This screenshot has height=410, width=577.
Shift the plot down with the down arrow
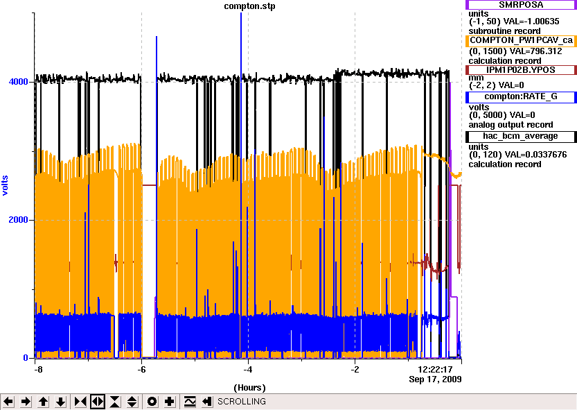click(x=61, y=402)
